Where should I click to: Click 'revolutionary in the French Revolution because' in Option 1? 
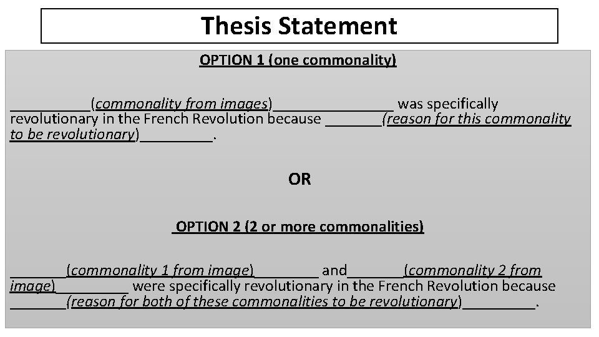coord(165,119)
